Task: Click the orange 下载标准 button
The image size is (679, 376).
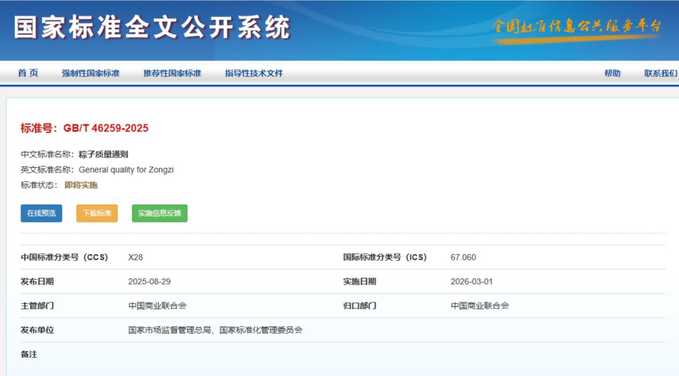Action: pos(97,213)
